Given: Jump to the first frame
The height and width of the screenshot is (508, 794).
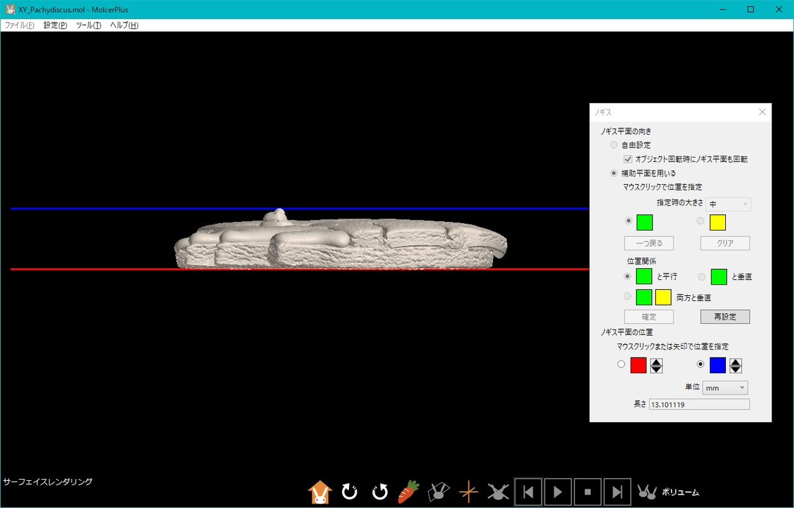Looking at the screenshot, I should coord(528,491).
